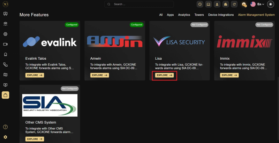Viewport: 279px width, 143px height.
Task: Click the Amwin card title
Action: click(x=96, y=58)
